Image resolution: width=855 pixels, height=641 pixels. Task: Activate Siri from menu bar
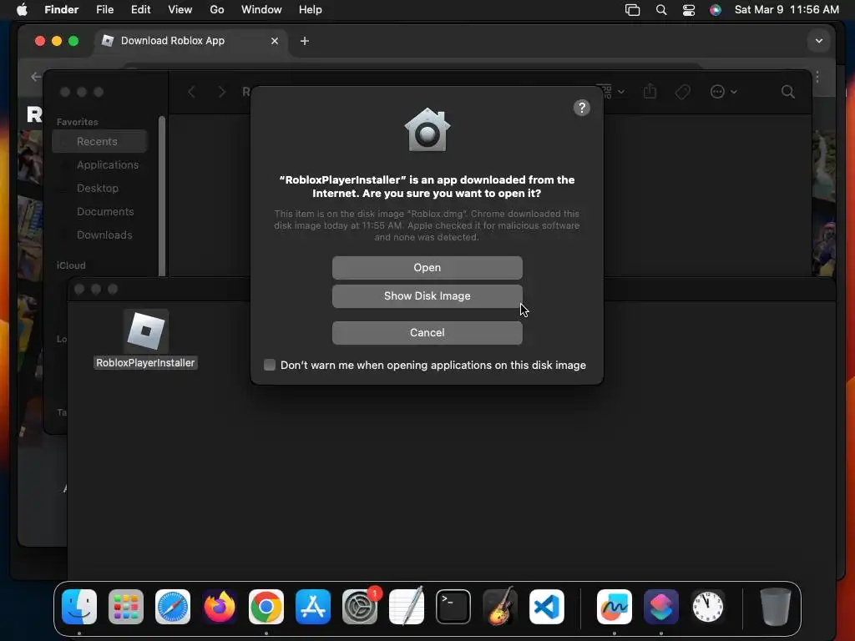tap(716, 10)
